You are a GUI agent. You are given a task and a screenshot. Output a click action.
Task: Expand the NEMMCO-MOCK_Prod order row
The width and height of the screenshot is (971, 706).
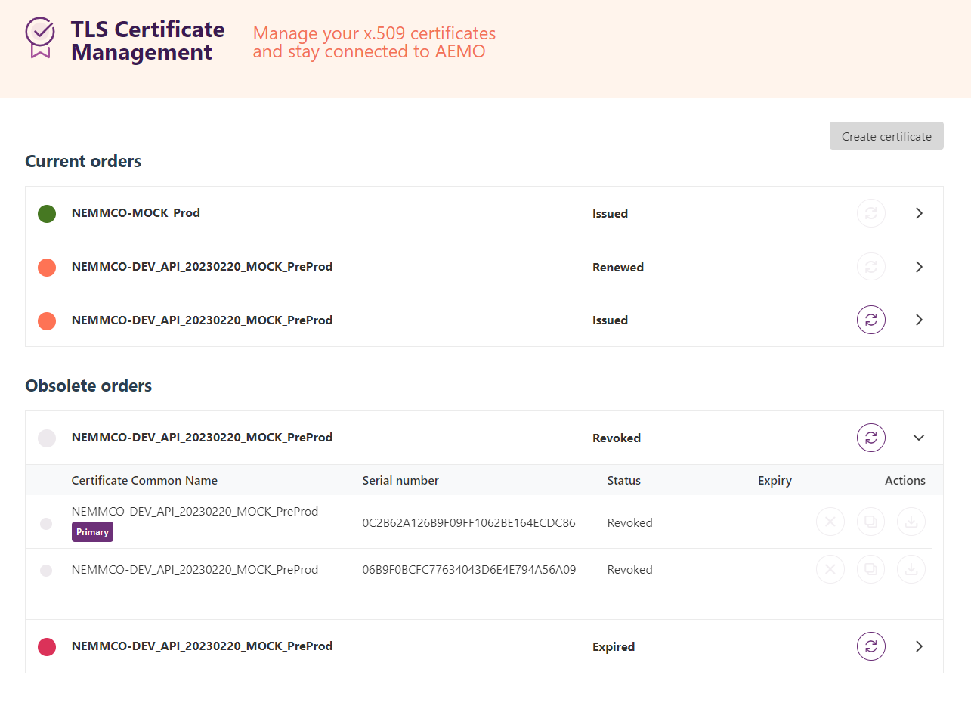(919, 213)
